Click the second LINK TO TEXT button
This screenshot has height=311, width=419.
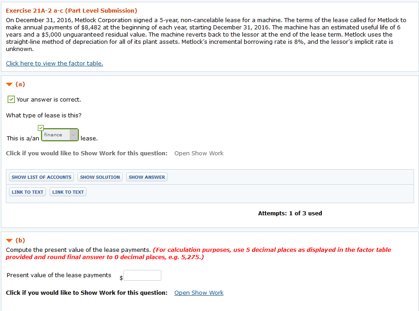68,191
